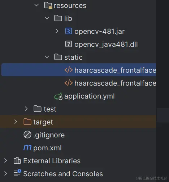Click the Scratches and Consoles icon
Screen dimensions: 169x182
point(17,173)
